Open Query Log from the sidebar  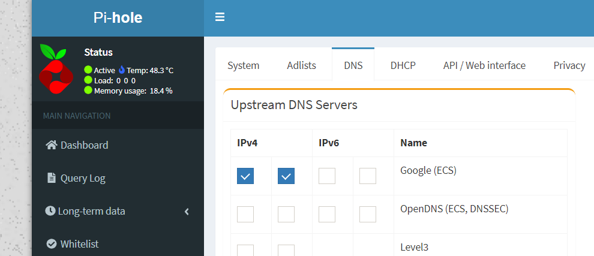coord(118,178)
